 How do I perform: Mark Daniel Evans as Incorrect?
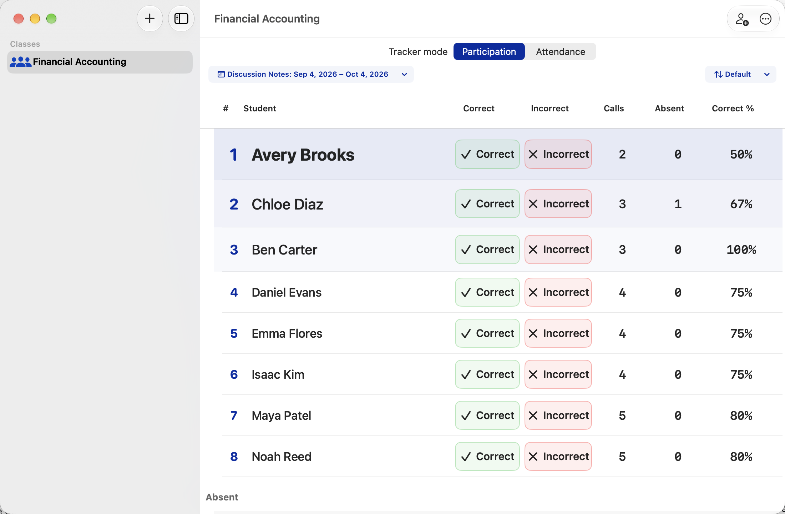tap(558, 292)
